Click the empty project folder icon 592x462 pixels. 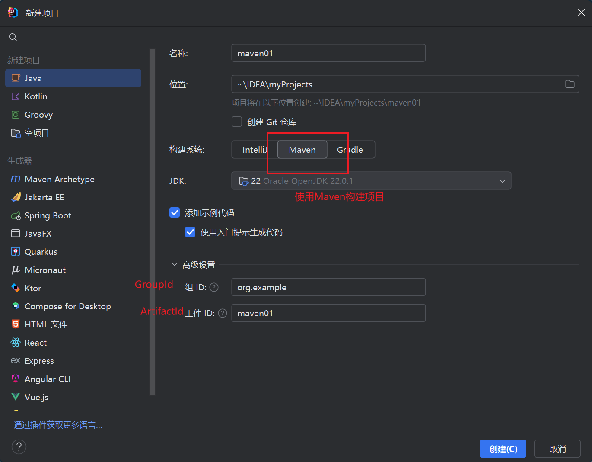[16, 133]
